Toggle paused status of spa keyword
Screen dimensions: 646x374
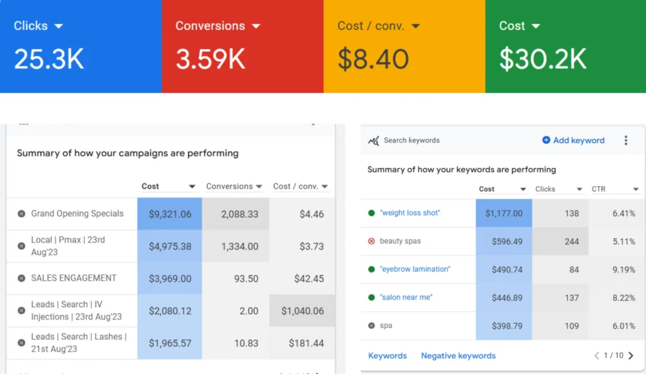372,326
